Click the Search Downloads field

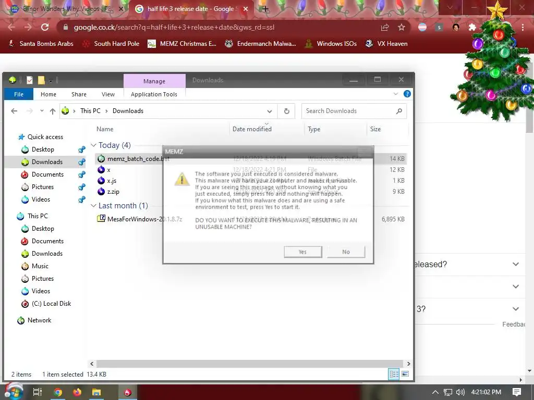click(x=354, y=111)
